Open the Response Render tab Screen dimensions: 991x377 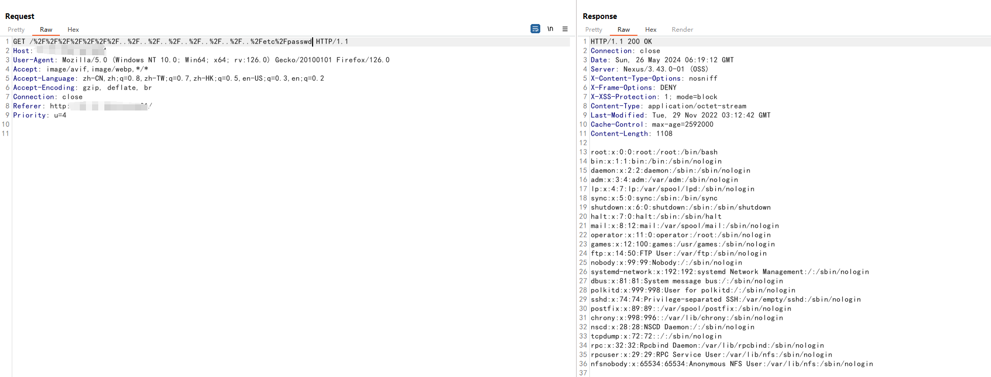(x=682, y=30)
